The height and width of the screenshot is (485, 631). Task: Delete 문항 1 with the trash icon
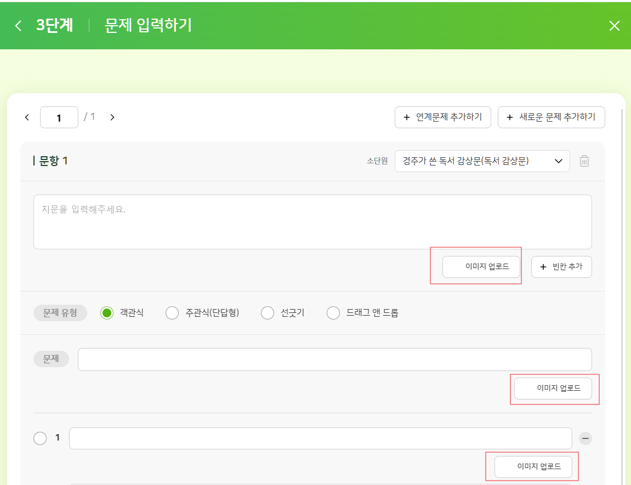tap(584, 161)
